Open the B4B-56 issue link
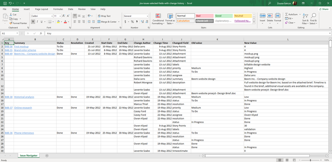This screenshot has height=162, width=332. (9, 46)
